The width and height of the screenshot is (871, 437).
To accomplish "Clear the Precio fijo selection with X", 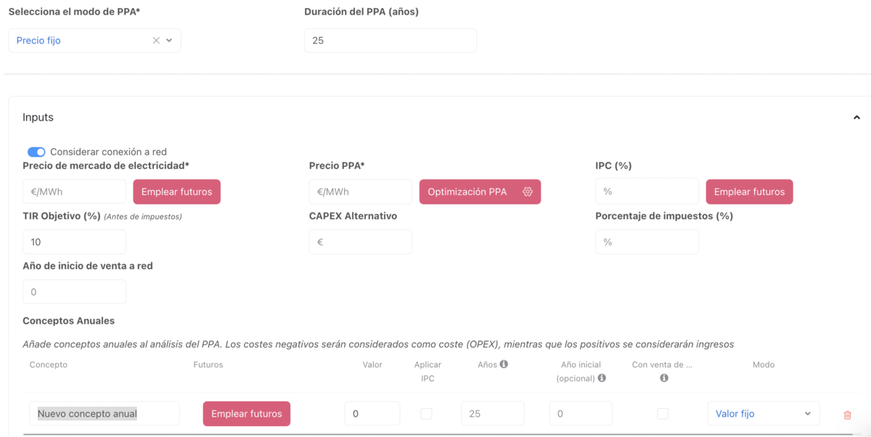I will [x=155, y=41].
